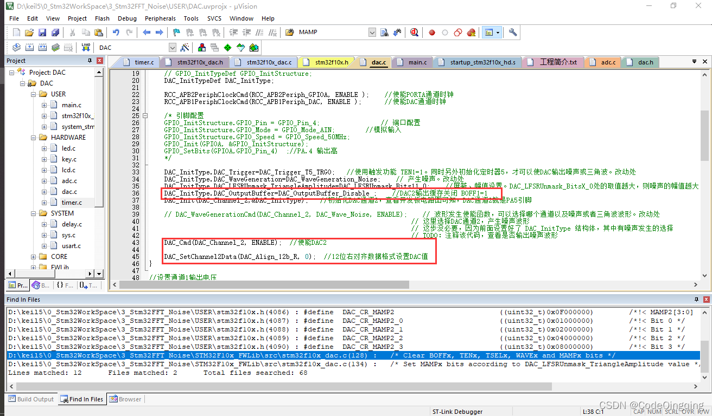Image resolution: width=712 pixels, height=416 pixels.
Task: Open the DAC target selection dropdown
Action: click(173, 48)
